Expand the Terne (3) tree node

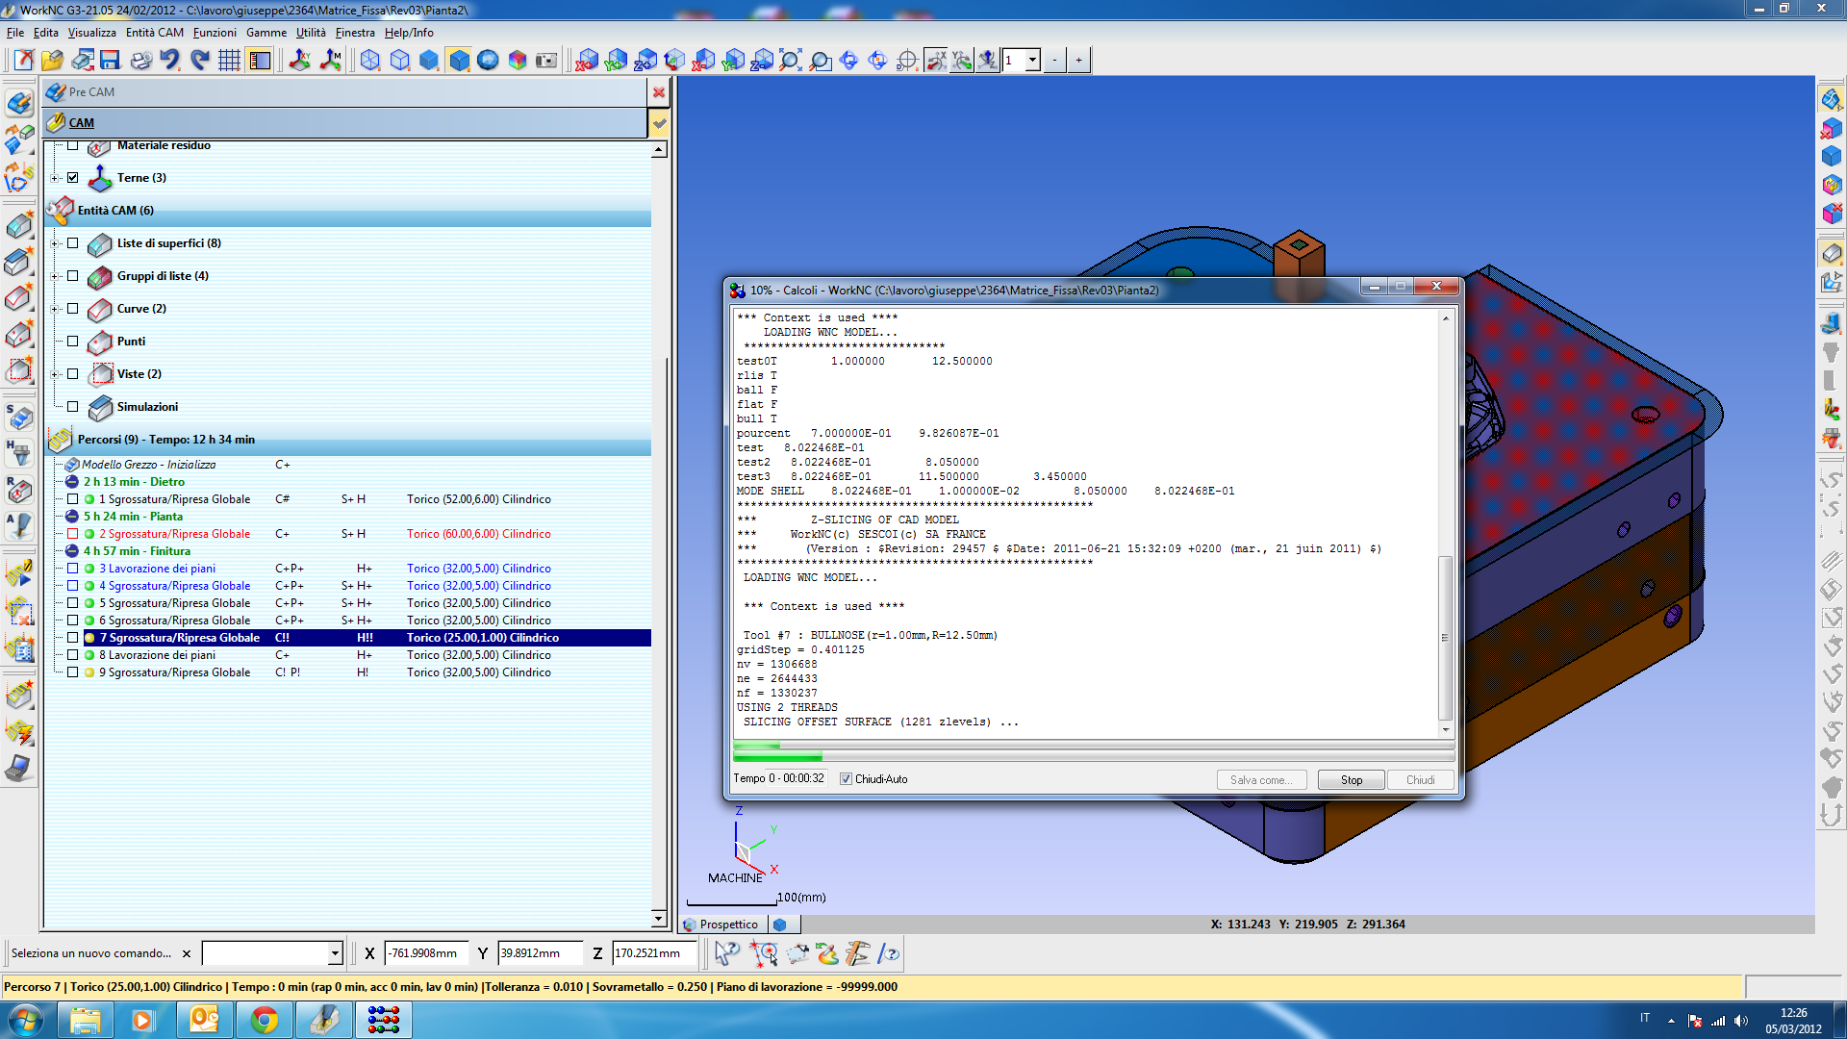click(x=55, y=178)
